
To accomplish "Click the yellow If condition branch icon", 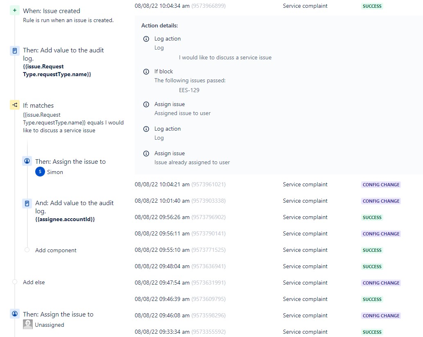I will coord(15,105).
